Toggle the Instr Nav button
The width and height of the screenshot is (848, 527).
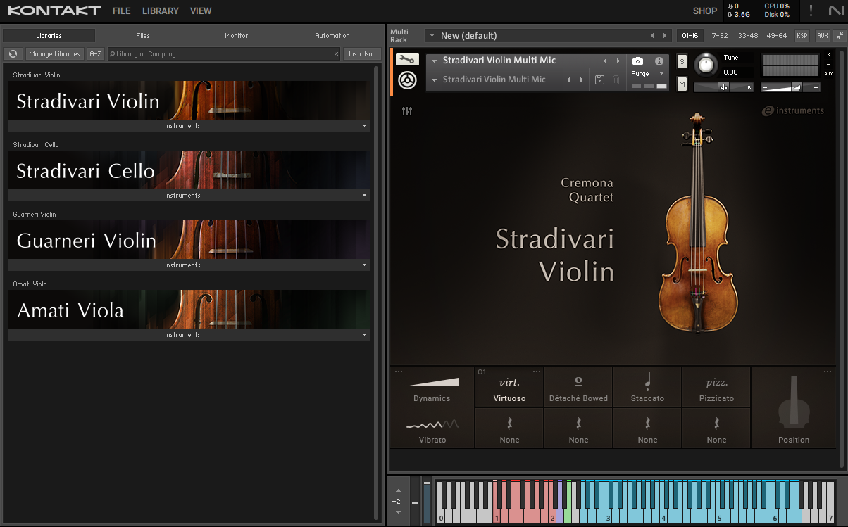(x=361, y=53)
